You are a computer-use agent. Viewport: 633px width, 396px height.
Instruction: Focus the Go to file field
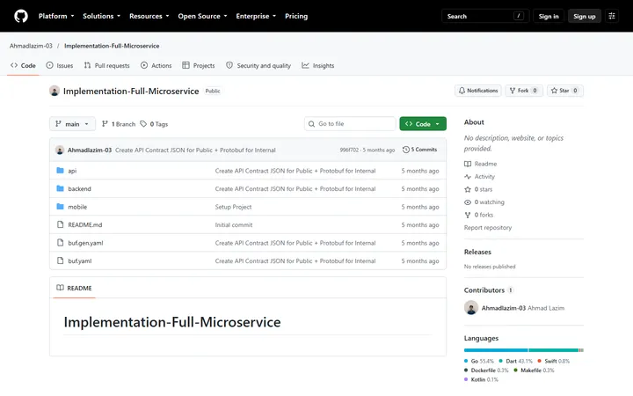350,124
